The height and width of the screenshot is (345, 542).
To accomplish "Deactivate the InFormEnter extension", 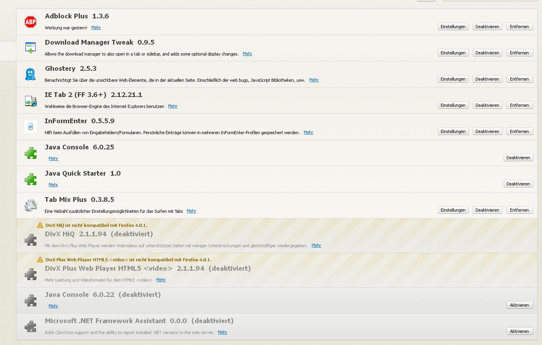I will pos(487,131).
